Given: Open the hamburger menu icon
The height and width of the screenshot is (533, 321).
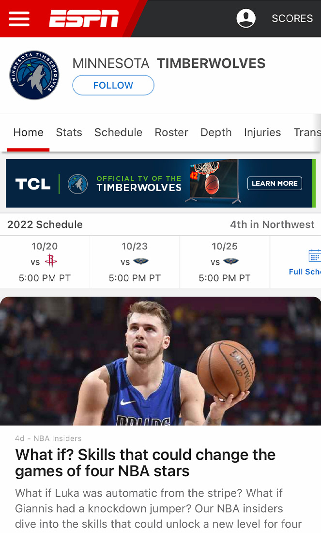Looking at the screenshot, I should [19, 19].
